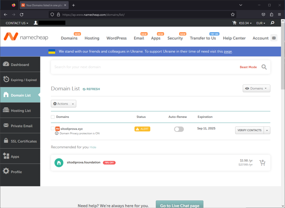Viewport: 285px width, 208px height.
Task: Click the site security padlock icon
Action: click(58, 14)
